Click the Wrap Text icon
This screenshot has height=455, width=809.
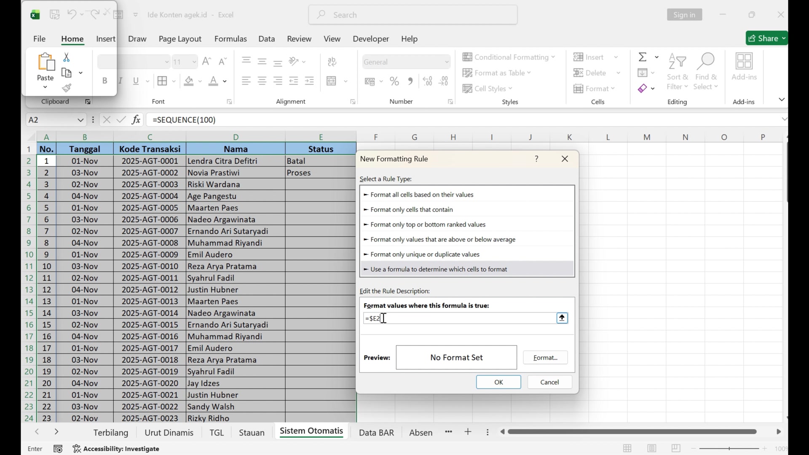pos(332,62)
